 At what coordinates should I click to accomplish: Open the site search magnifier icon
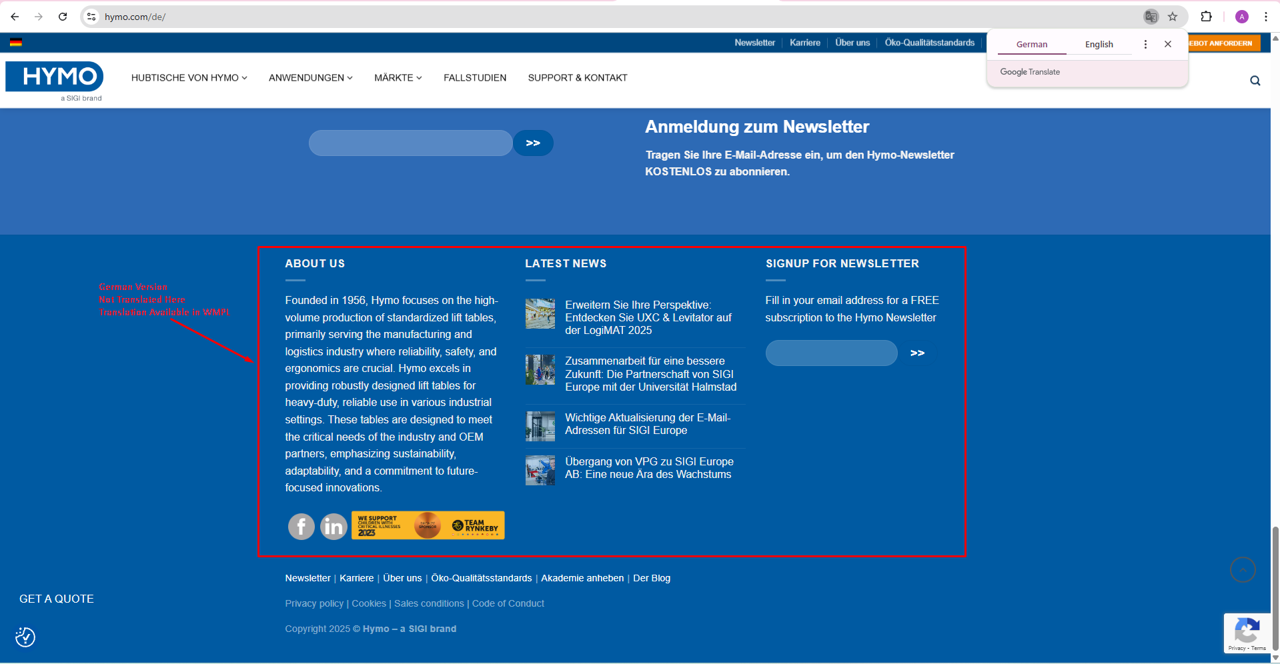(1255, 81)
